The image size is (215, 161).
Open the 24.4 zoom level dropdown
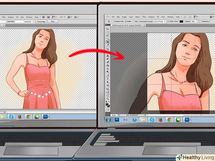click(65, 17)
